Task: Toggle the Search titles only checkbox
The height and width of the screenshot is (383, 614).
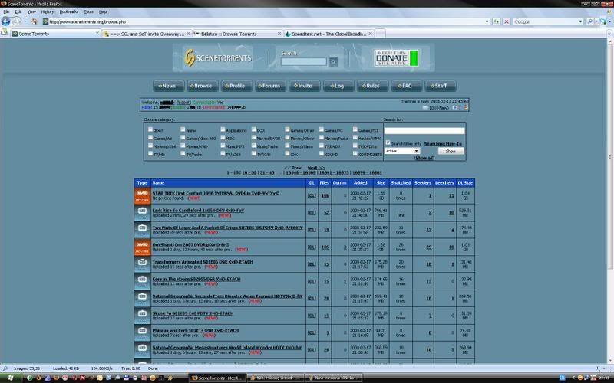Action: pyautogui.click(x=388, y=143)
